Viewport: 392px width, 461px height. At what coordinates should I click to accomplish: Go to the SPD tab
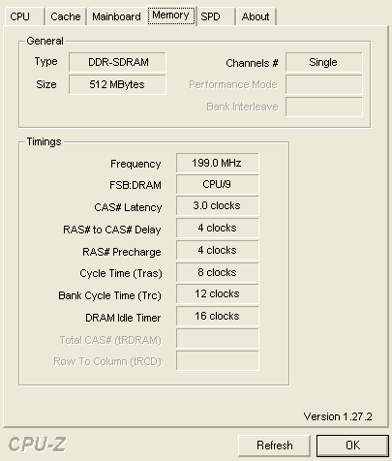tap(215, 16)
